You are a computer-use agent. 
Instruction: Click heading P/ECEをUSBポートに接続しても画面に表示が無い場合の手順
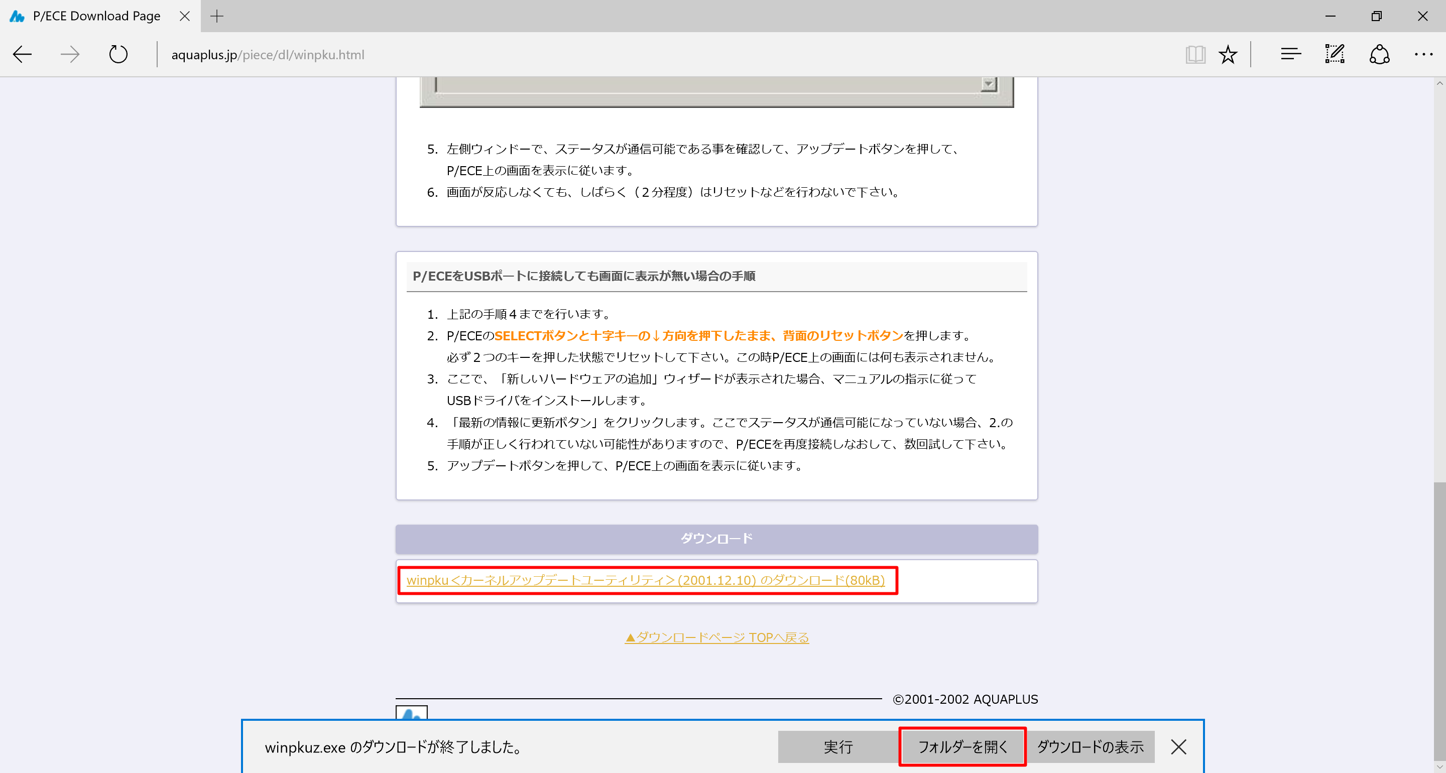584,276
